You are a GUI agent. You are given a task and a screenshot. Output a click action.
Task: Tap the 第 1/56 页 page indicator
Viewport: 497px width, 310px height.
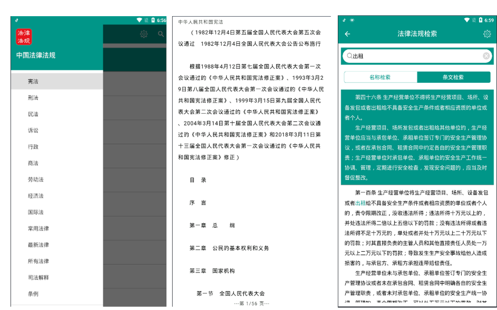pyautogui.click(x=252, y=304)
